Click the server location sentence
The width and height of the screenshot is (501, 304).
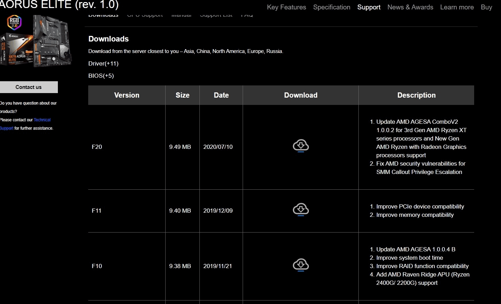point(186,51)
